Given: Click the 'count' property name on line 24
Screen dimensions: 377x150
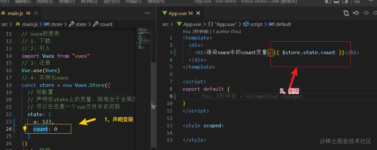Looking at the screenshot, I should pyautogui.click(x=41, y=129).
